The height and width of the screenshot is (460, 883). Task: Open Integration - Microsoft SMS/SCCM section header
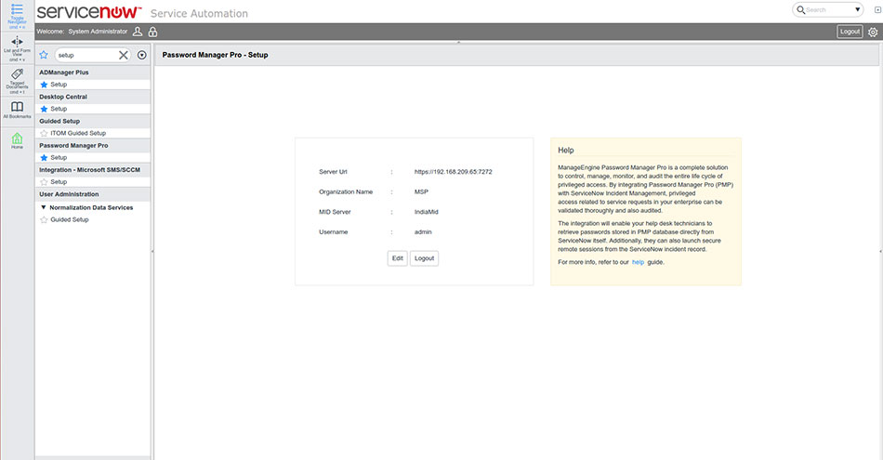[x=93, y=169]
